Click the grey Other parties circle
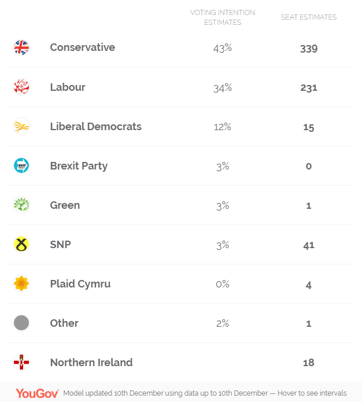Screen dimensions: 362x402 click(x=21, y=323)
